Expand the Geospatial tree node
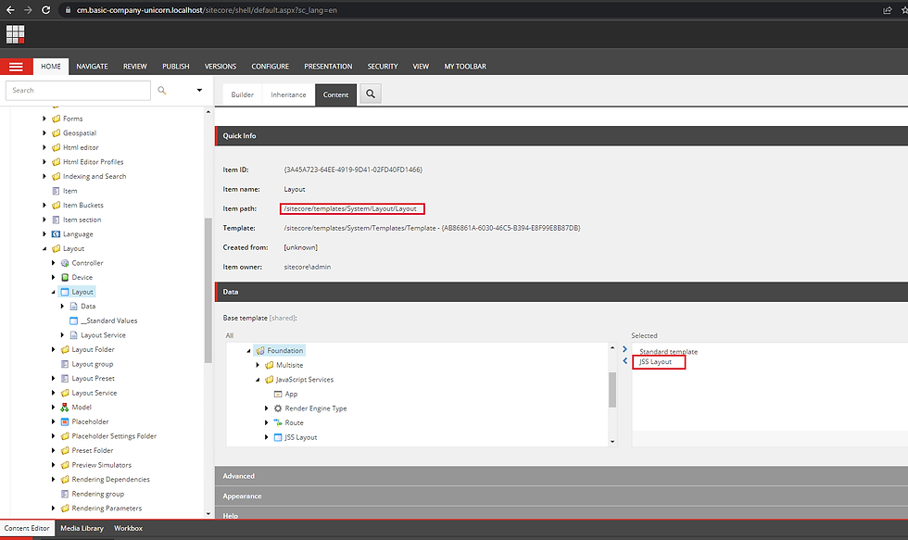Screen dimensions: 908x540 44,133
